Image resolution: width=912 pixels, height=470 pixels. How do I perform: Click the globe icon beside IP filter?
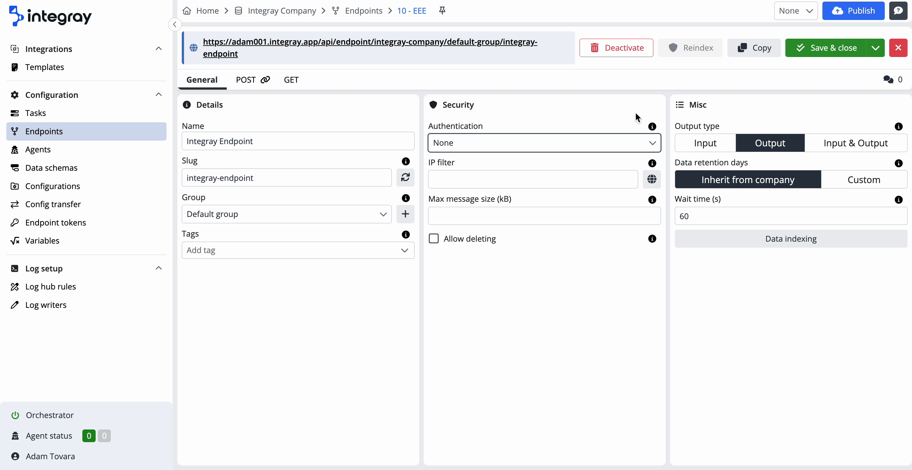pos(651,179)
